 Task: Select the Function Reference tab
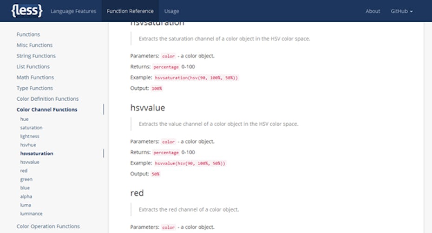click(x=130, y=11)
